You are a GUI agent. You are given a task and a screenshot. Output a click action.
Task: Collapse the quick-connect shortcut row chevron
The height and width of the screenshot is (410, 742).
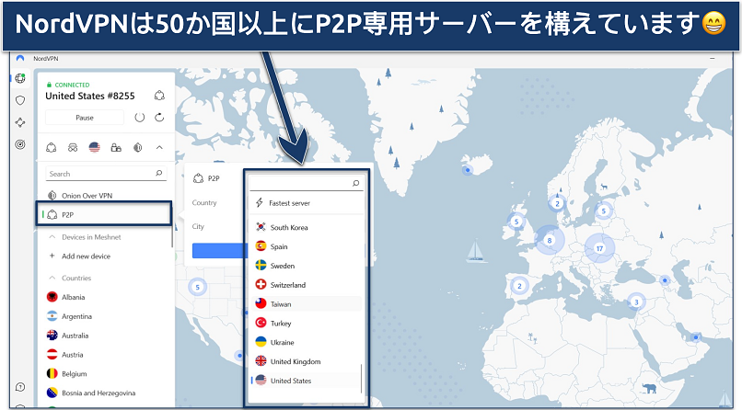[159, 147]
